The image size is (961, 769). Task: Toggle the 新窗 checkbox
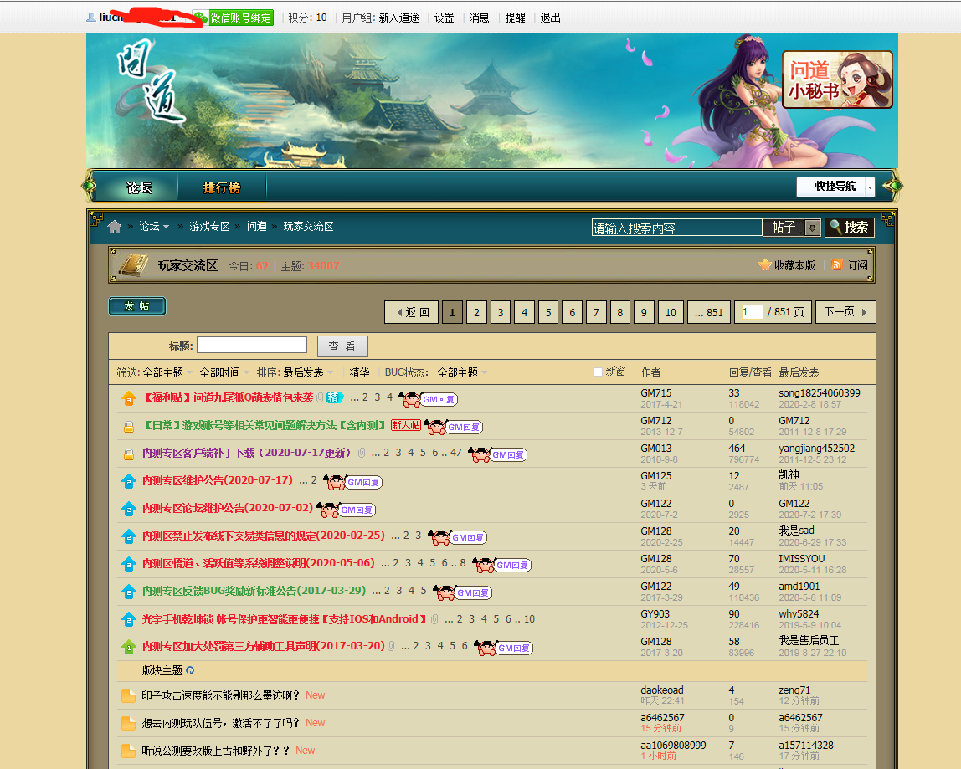click(598, 372)
